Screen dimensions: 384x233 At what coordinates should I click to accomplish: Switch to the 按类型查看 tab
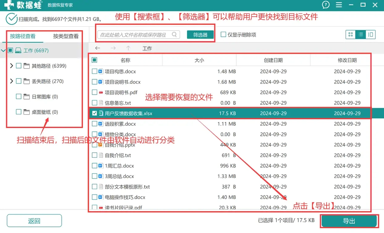66,36
